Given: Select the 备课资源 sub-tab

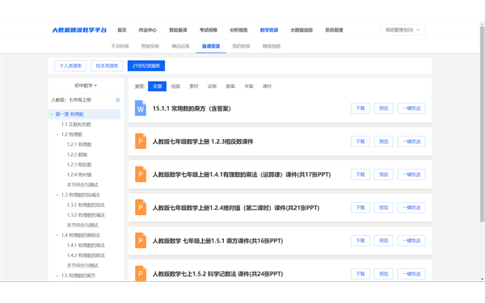Looking at the screenshot, I should [211, 46].
